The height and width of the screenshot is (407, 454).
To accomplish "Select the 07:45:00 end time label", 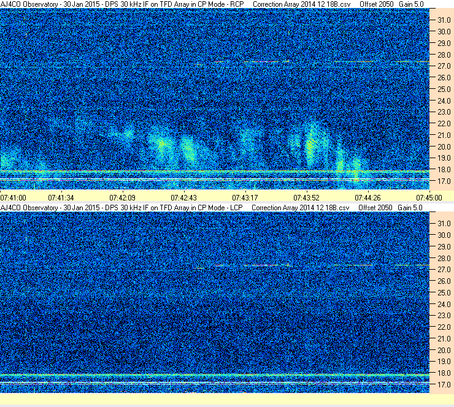I will 429,198.
